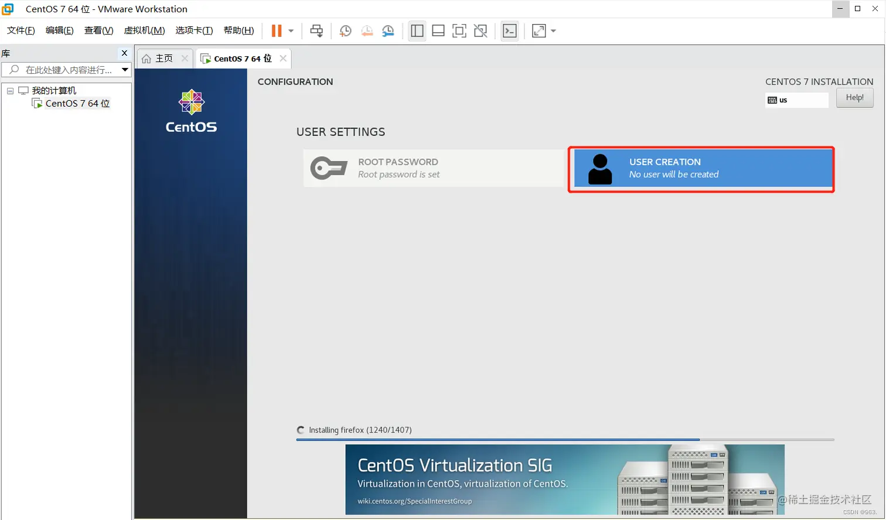Minimize the VMware Workstation window

[841, 9]
